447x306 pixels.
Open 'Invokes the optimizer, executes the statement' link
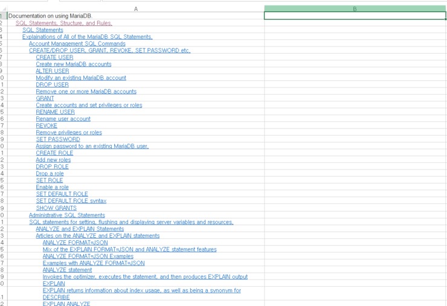click(145, 276)
